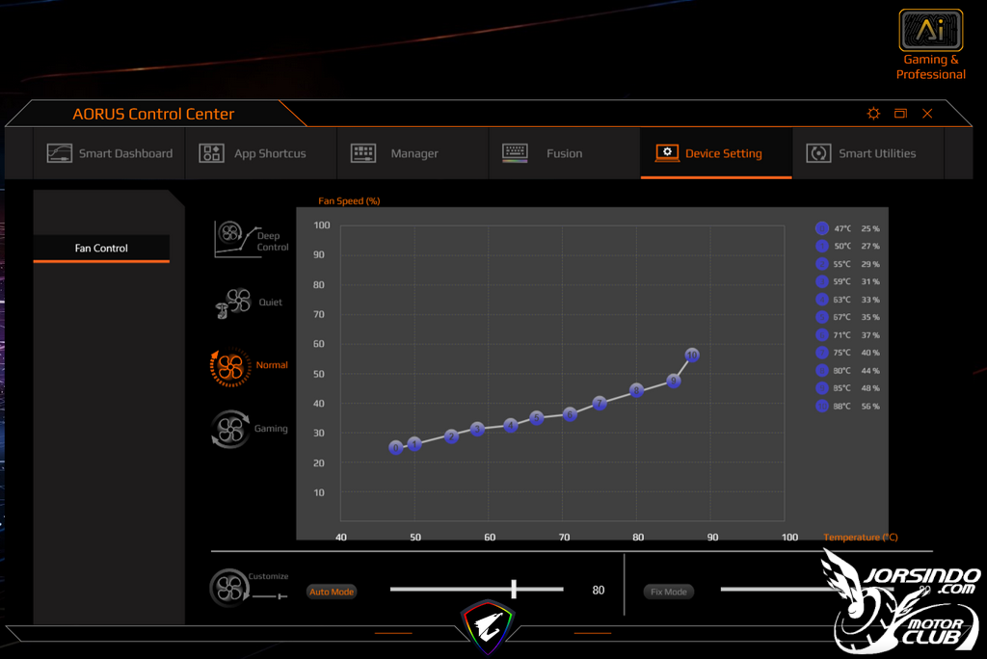Click curve point 9 on fan graph

674,381
